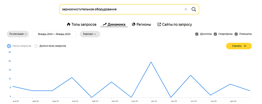The width and height of the screenshot is (262, 104).
Task: Click the magnifying glass search icon
Action: pyautogui.click(x=193, y=9)
